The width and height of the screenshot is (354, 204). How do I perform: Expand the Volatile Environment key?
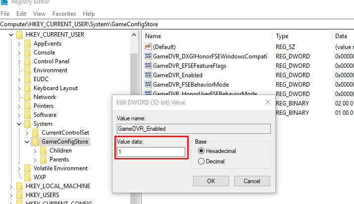pos(19,168)
